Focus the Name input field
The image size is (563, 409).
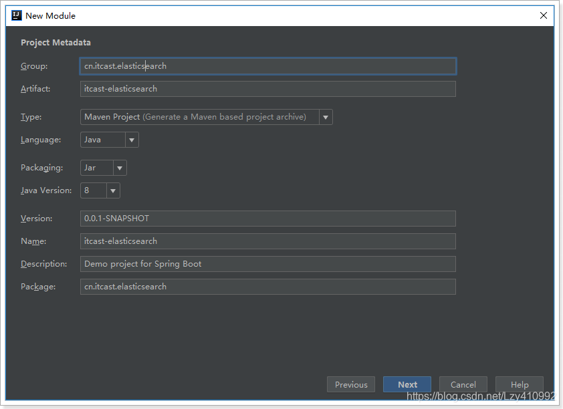[x=267, y=241]
